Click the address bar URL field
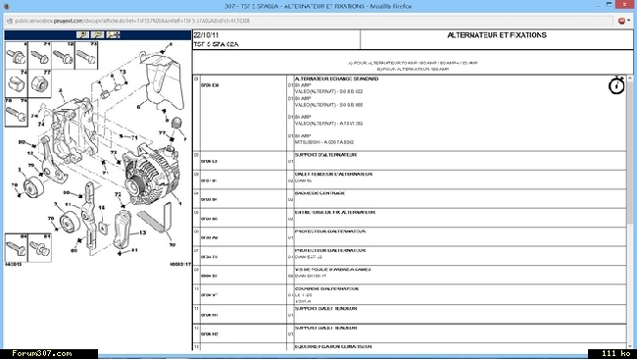 (309, 21)
